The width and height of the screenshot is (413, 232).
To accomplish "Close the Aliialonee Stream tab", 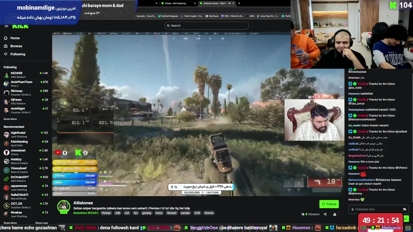I will tap(234, 3).
